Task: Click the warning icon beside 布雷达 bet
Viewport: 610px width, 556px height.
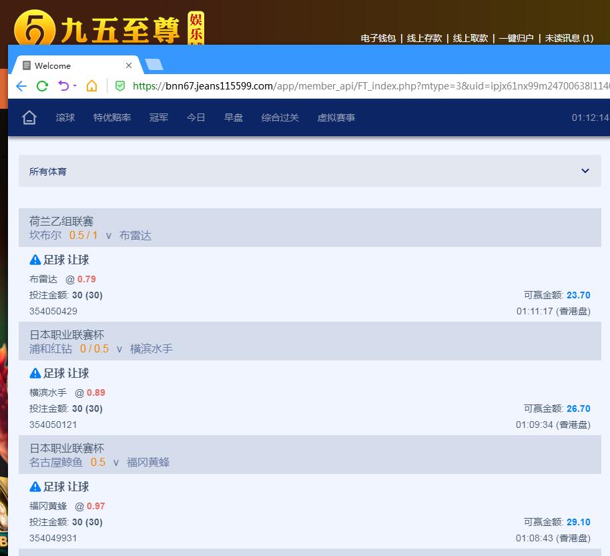Action: [35, 260]
